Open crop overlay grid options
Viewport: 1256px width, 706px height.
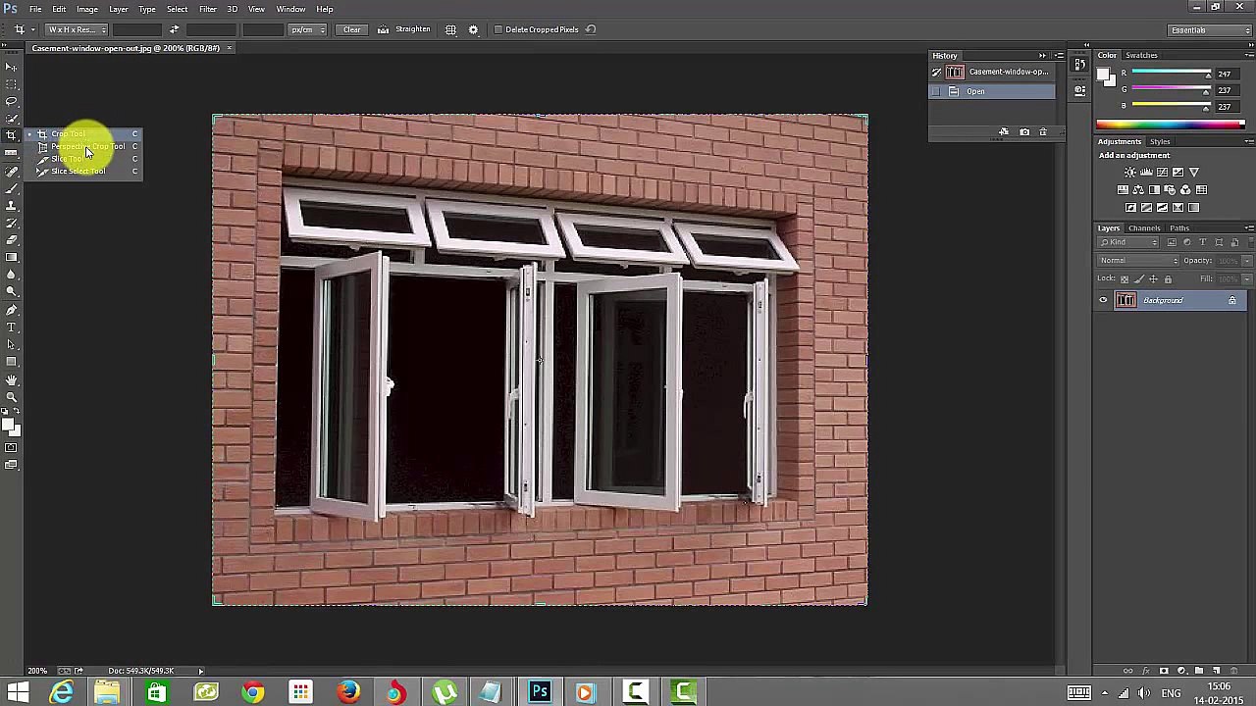(450, 29)
